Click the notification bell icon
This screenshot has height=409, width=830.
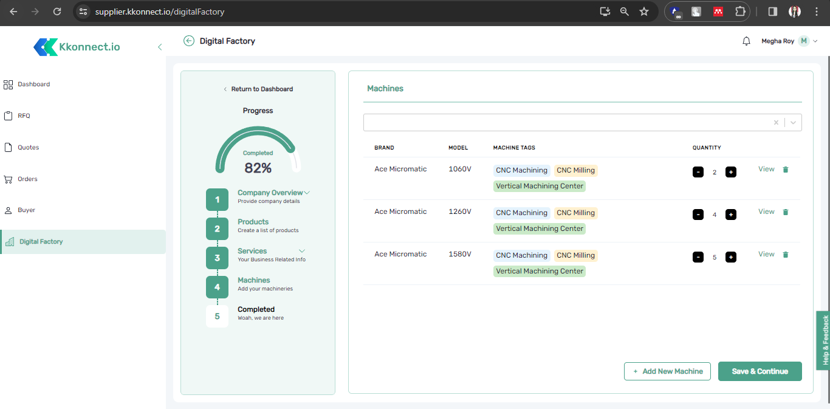[x=746, y=41]
